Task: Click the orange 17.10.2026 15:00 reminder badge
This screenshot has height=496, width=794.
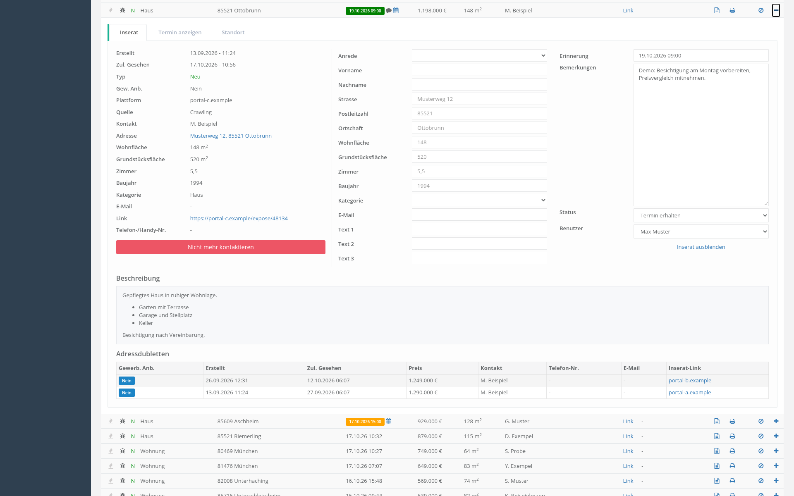Action: pyautogui.click(x=365, y=422)
